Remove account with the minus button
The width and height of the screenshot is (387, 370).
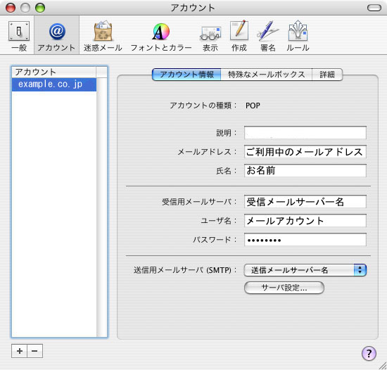click(x=34, y=351)
